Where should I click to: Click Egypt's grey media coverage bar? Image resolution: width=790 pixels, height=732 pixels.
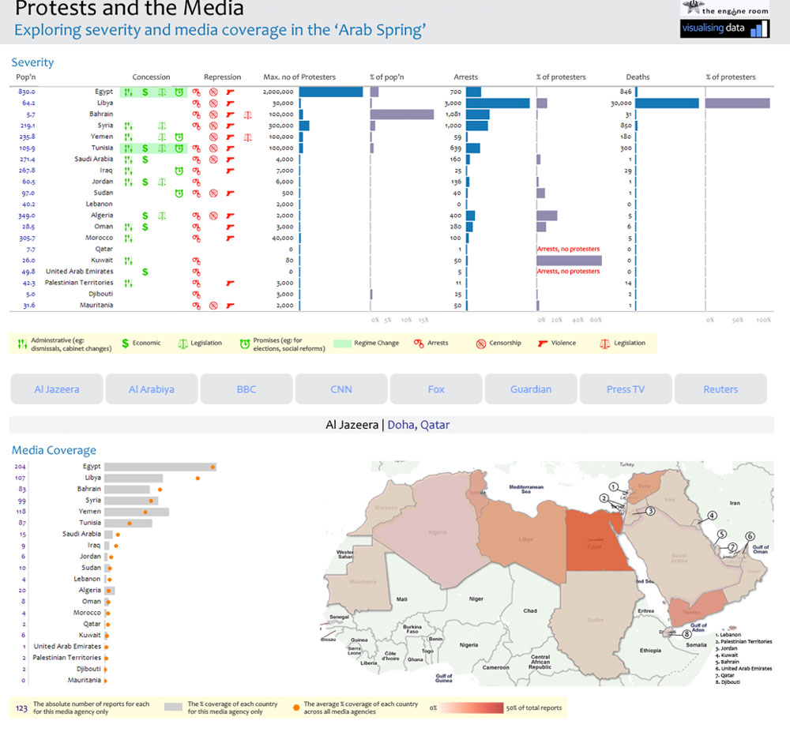(x=160, y=467)
